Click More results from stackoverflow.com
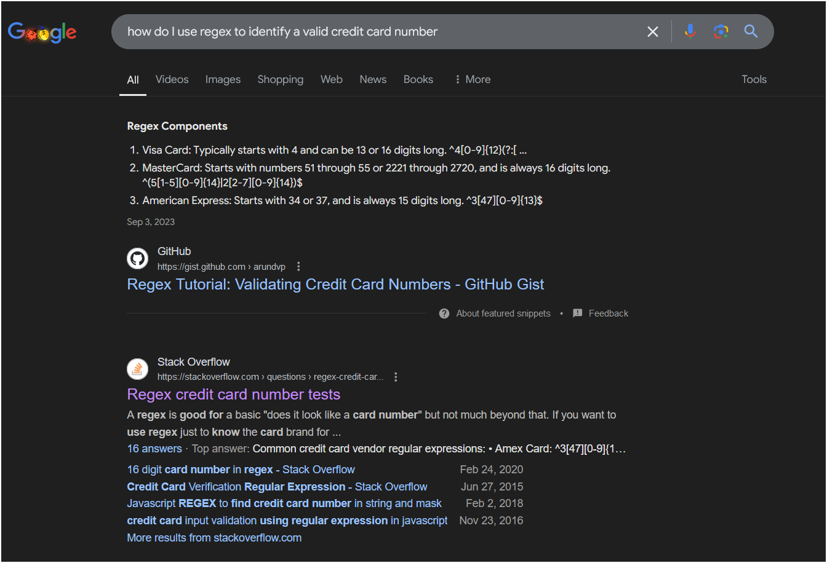 [x=214, y=538]
